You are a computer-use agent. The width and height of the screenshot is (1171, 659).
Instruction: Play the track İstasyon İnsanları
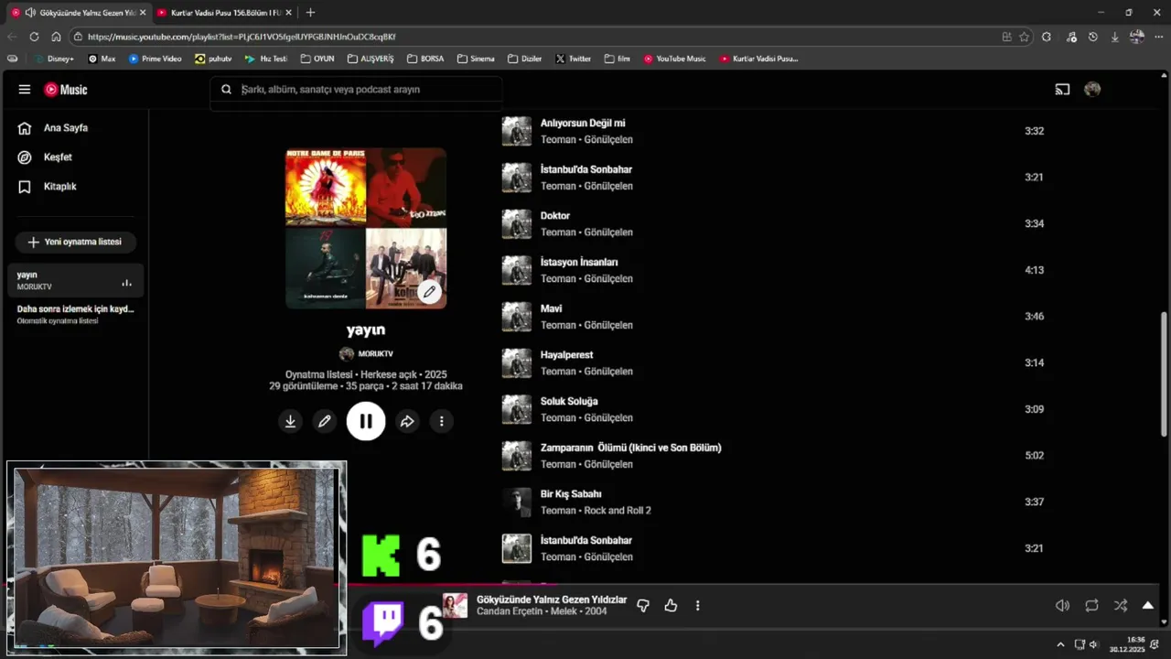pos(579,263)
